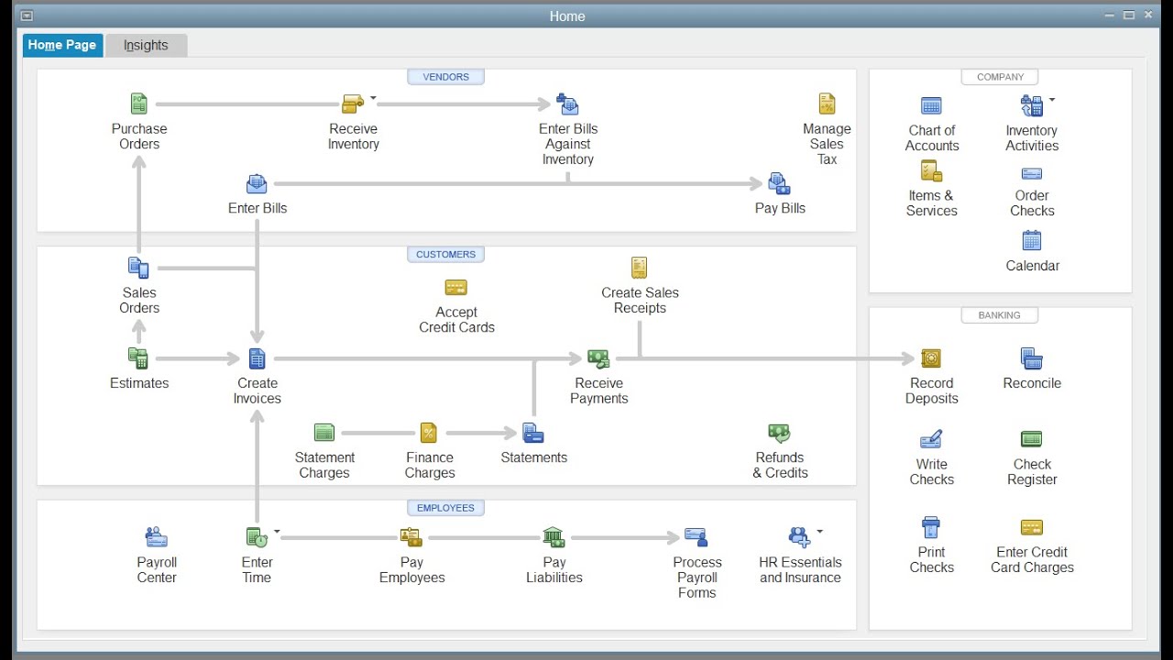Open the Purchase Orders icon
The image size is (1173, 660).
pos(138,104)
